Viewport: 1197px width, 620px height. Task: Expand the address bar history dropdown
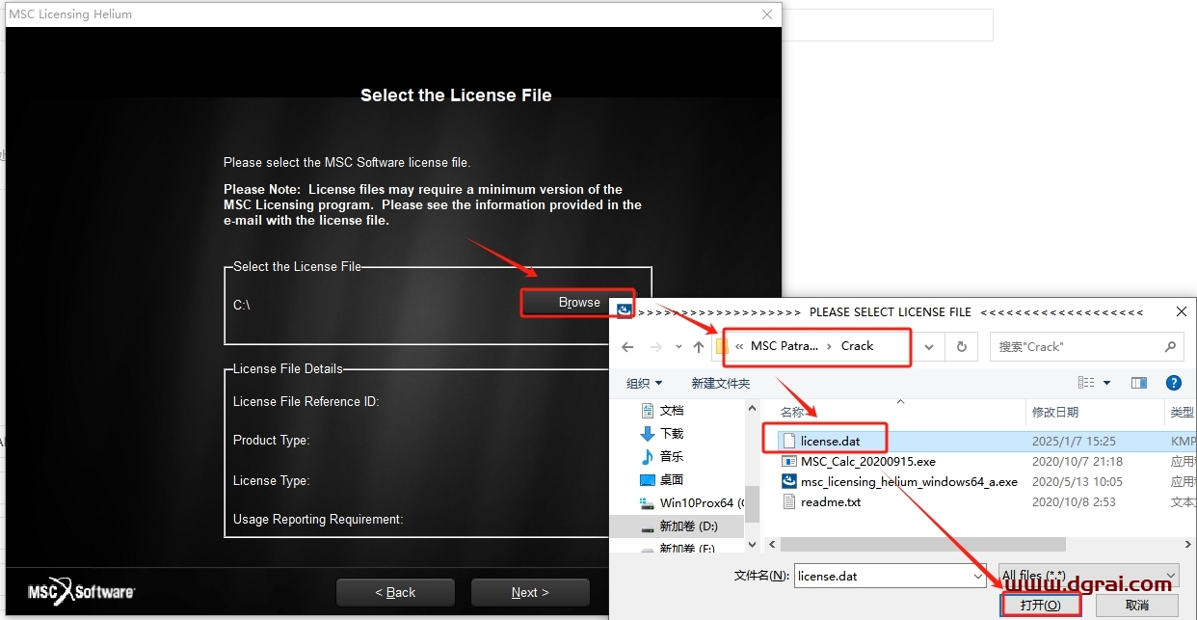tap(929, 347)
